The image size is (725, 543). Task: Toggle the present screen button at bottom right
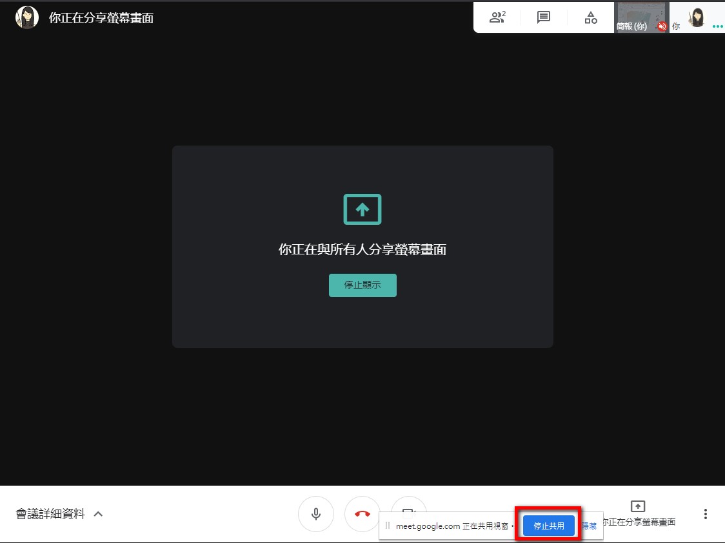pos(637,513)
